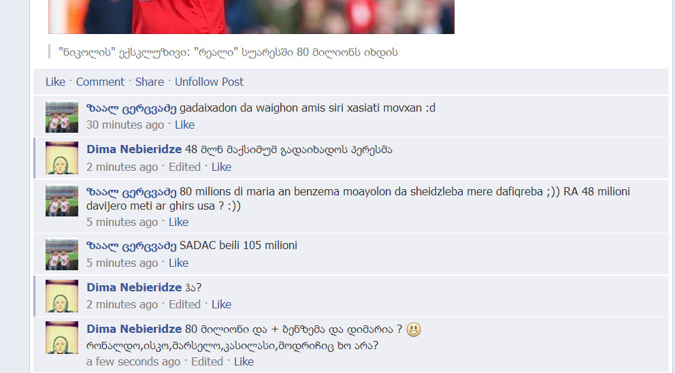Open the shared photo above the caption
The height and width of the screenshot is (373, 675).
point(251,17)
